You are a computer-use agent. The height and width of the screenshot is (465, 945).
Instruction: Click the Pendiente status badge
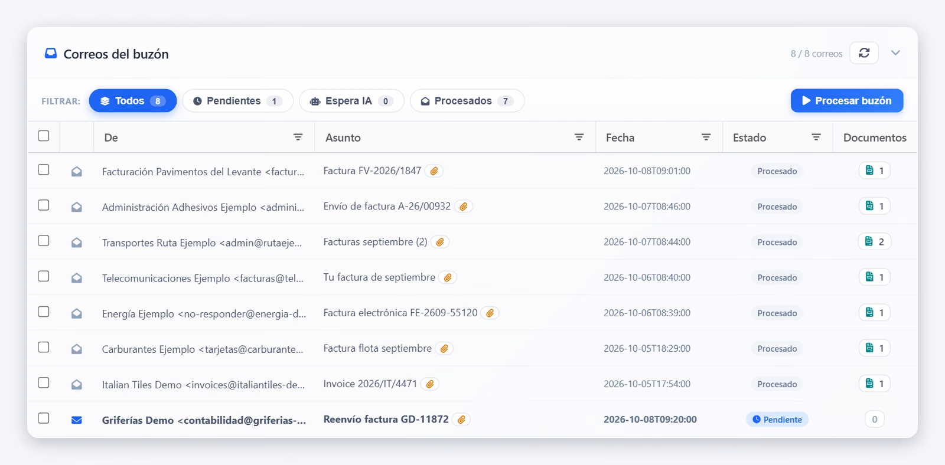click(x=777, y=420)
